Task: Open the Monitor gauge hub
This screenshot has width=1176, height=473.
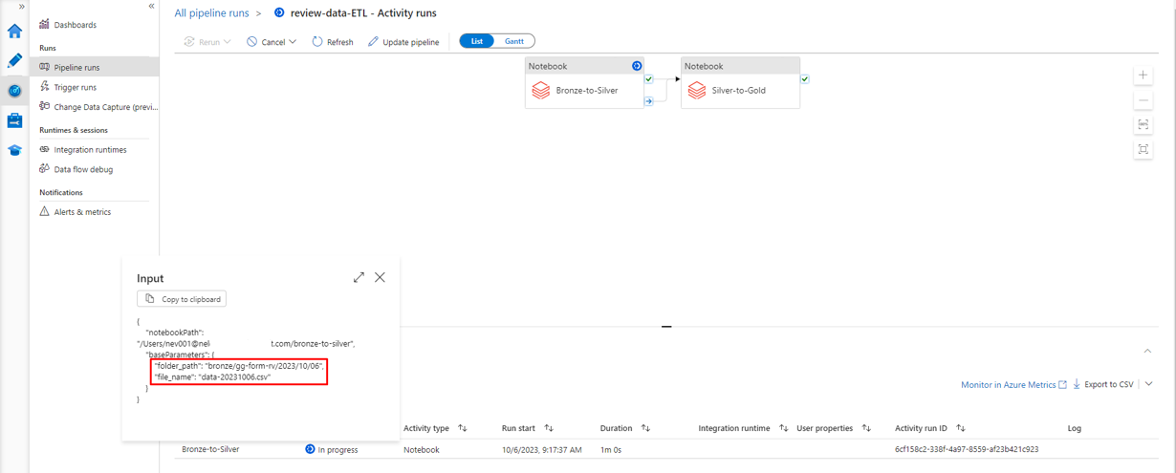Action: coord(14,91)
